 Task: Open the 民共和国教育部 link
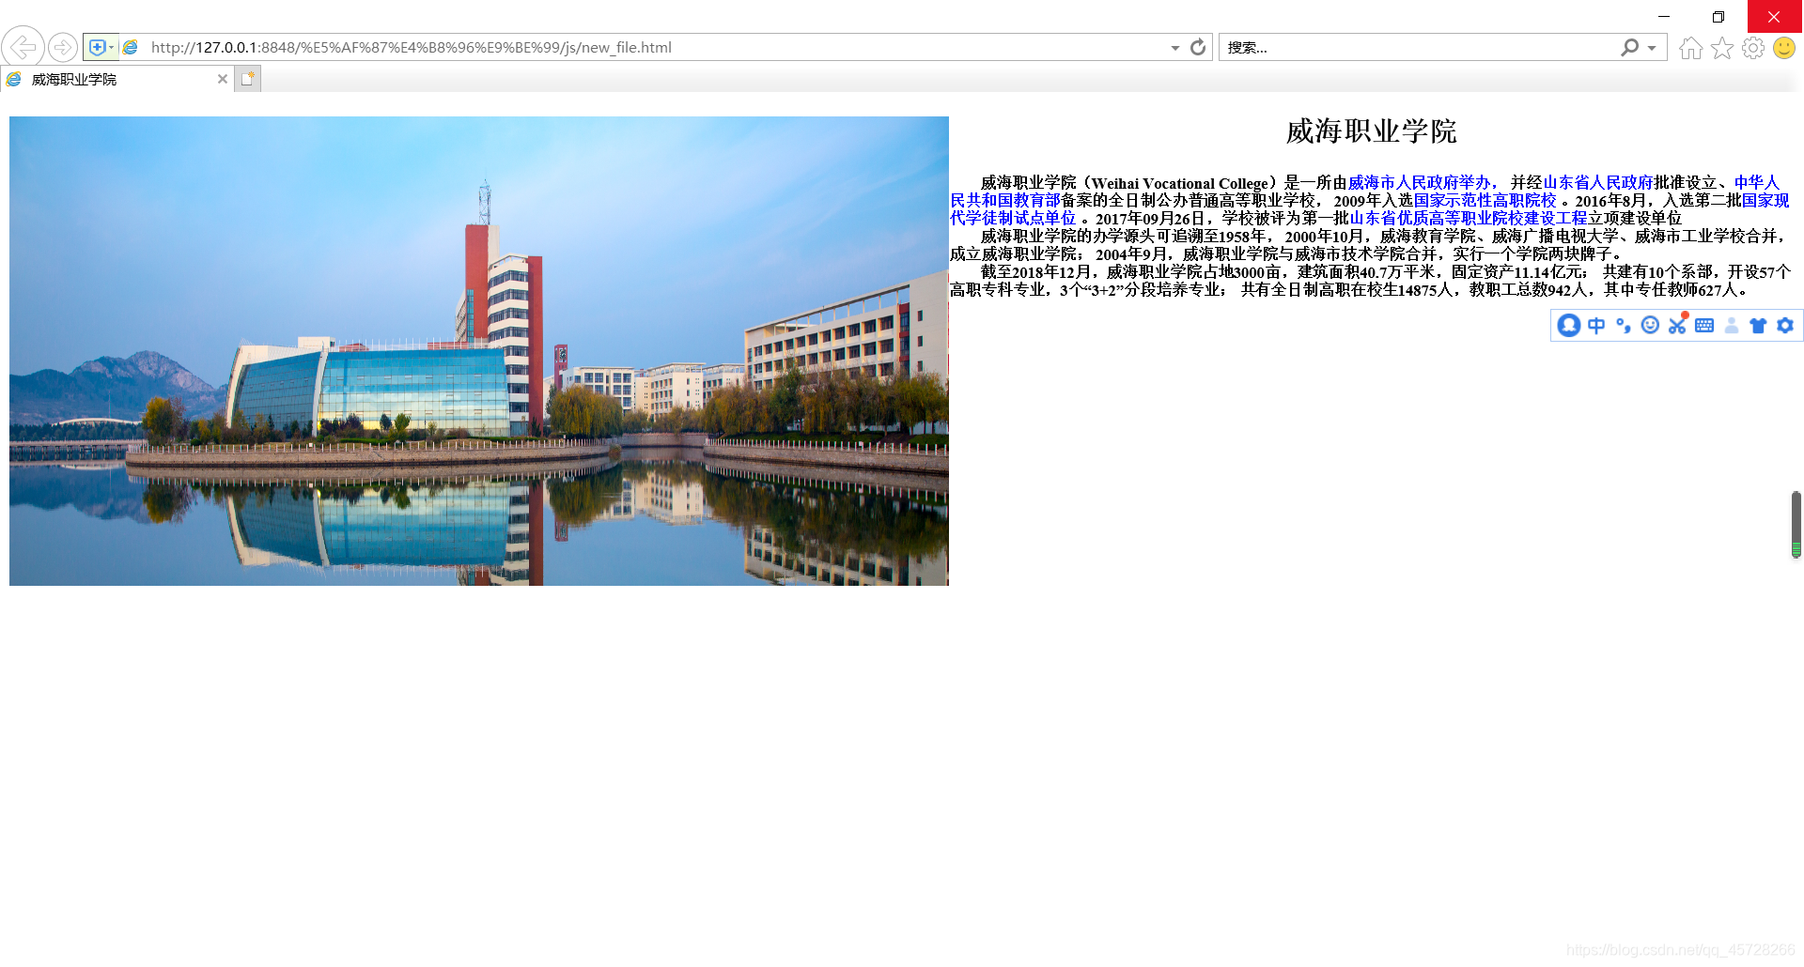[x=1005, y=200]
